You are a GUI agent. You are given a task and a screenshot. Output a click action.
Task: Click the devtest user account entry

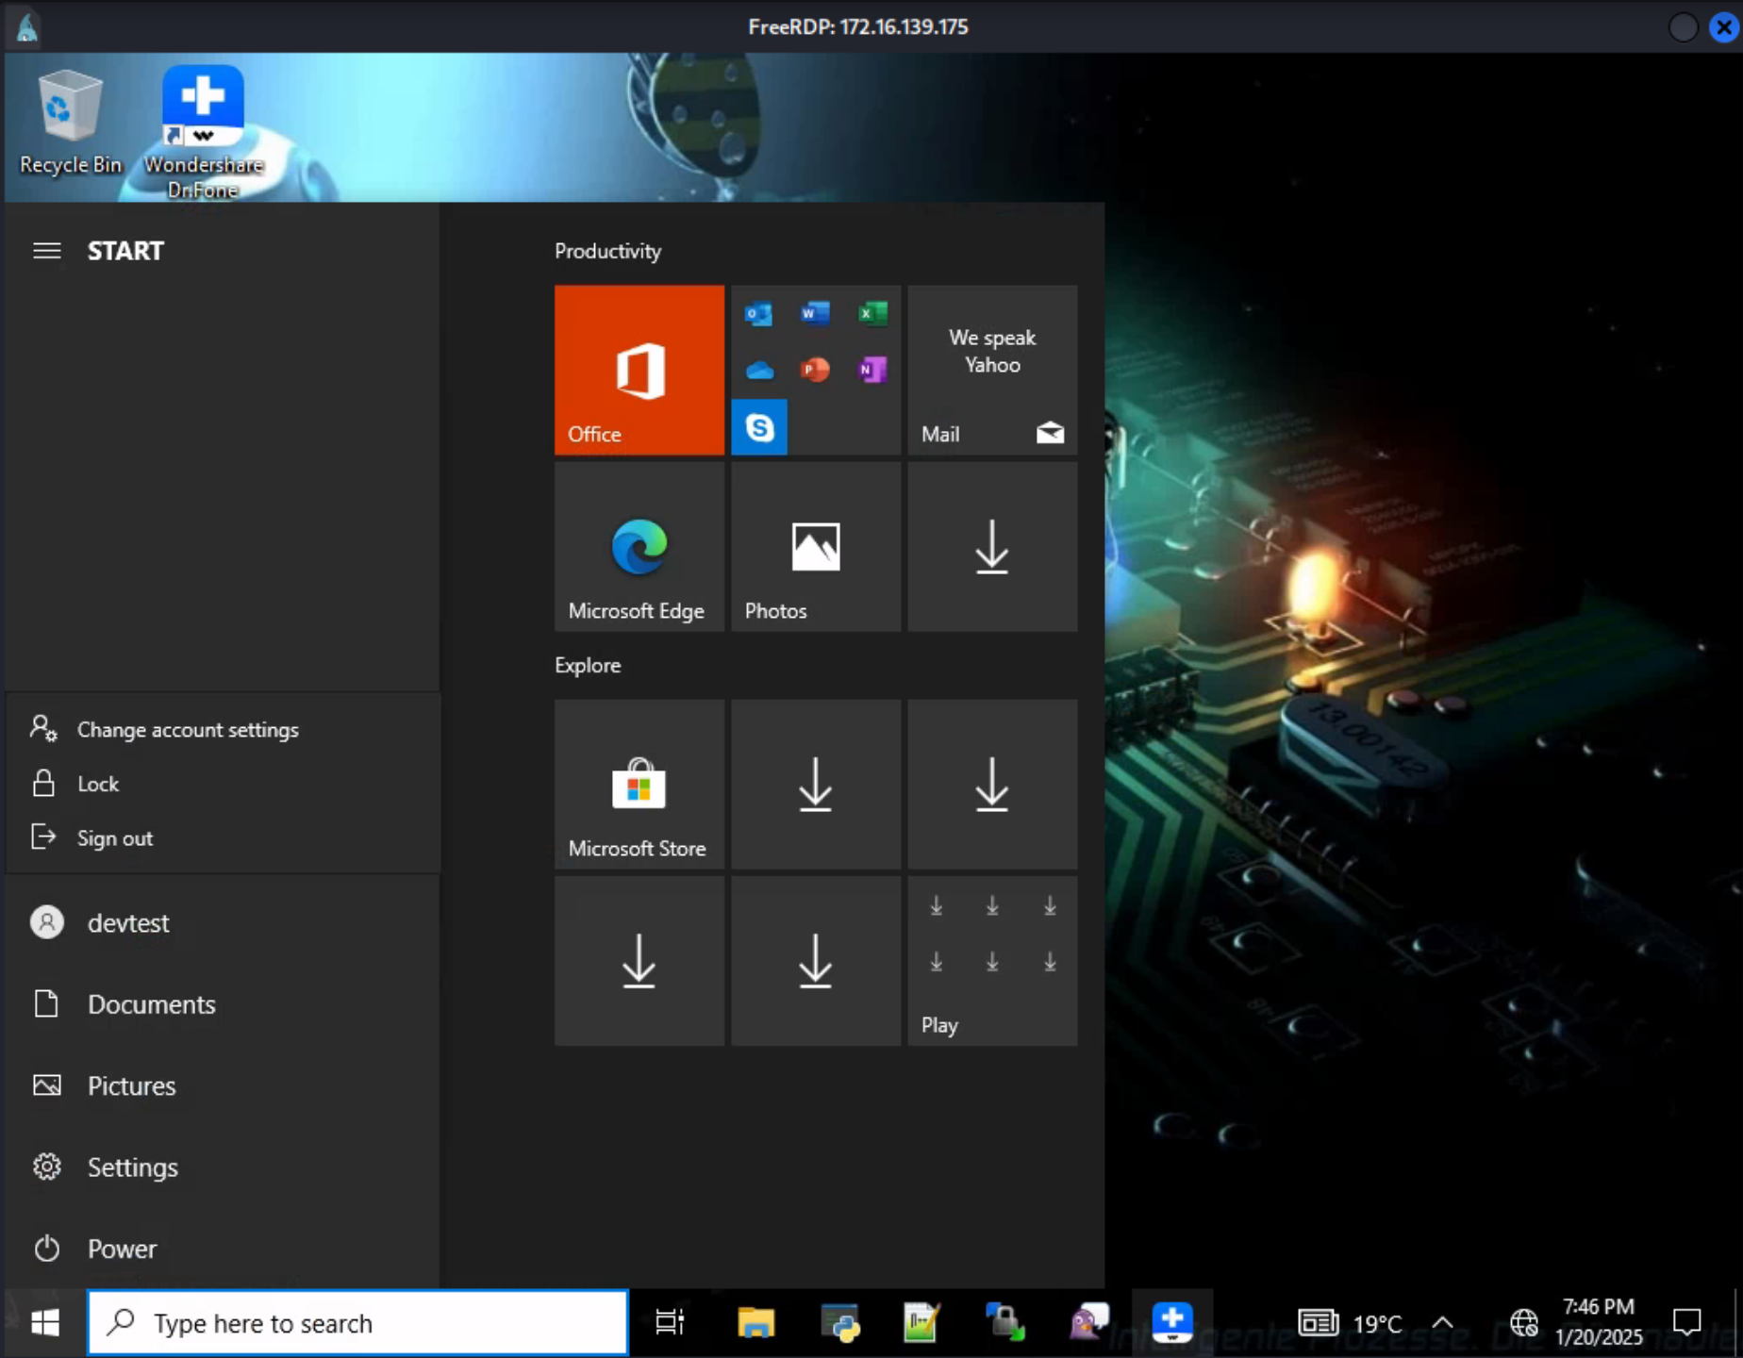(x=224, y=922)
